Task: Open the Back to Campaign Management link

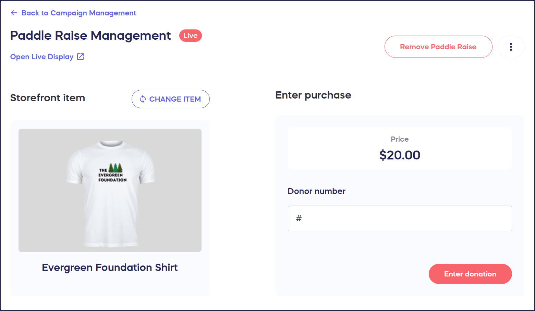Action: coord(78,13)
